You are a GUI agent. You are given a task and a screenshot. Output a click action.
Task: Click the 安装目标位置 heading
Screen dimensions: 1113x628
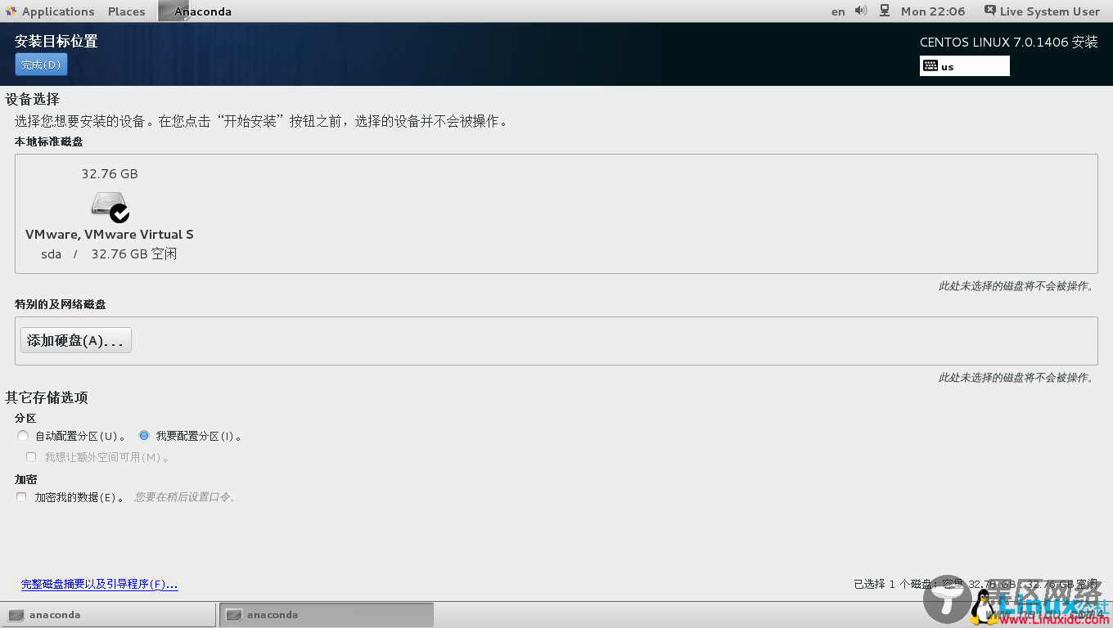click(56, 41)
